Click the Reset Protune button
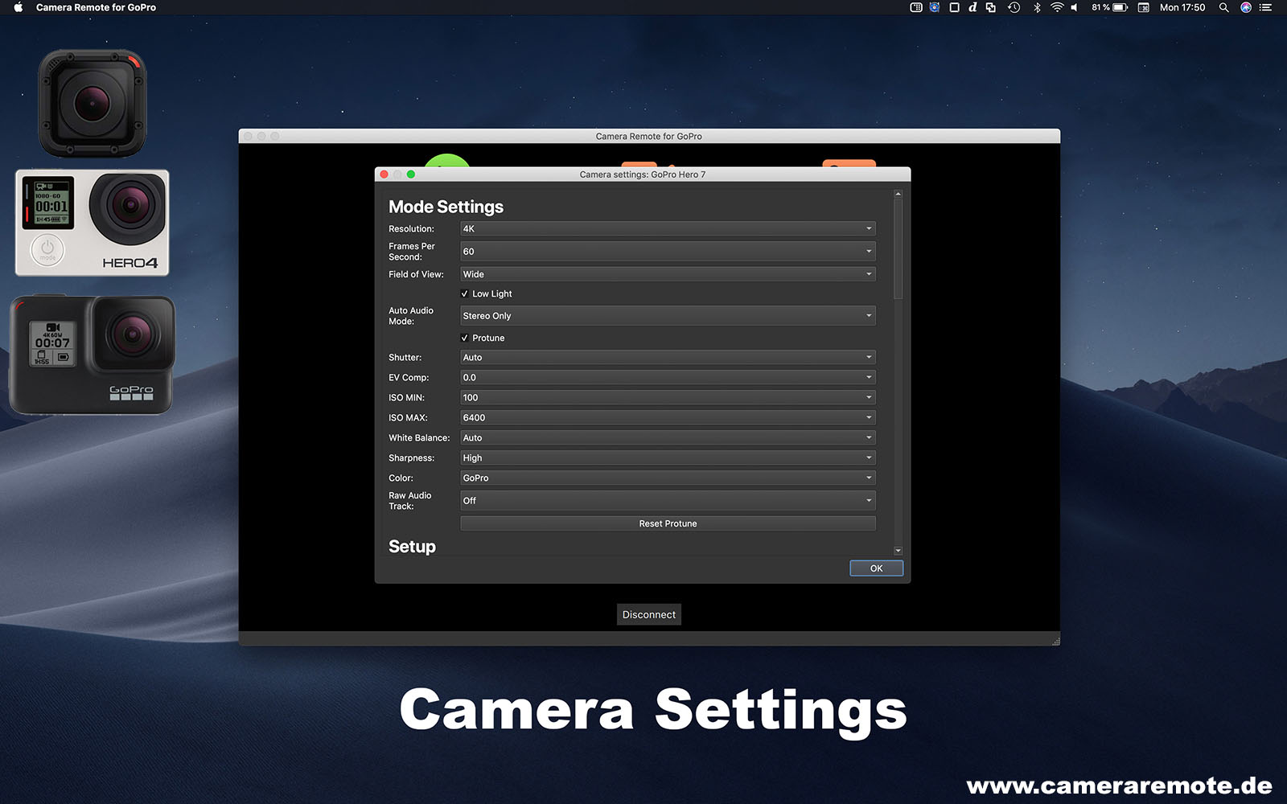Screen dimensions: 1287x804 668,523
